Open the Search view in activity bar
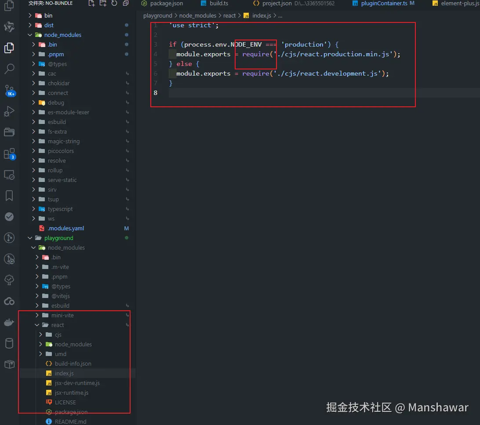The height and width of the screenshot is (425, 480). click(9, 69)
